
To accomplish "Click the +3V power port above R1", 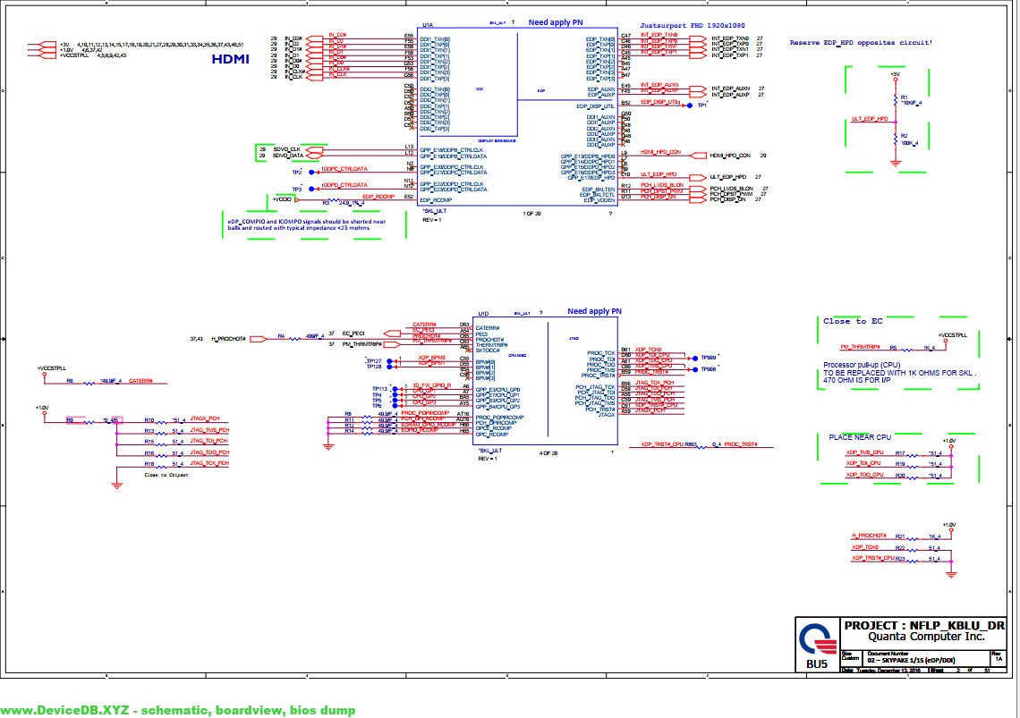I will pos(895,79).
